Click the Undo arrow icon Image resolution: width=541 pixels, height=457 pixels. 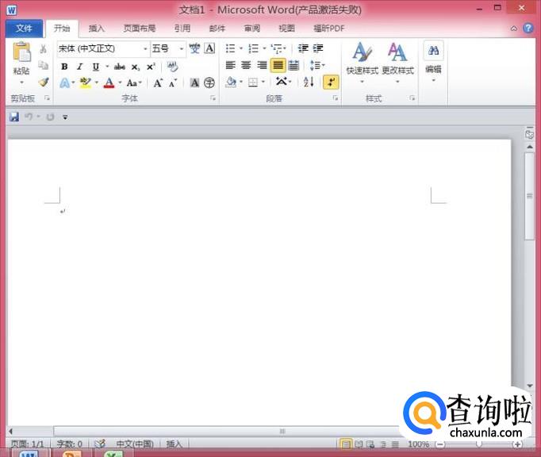coord(29,117)
